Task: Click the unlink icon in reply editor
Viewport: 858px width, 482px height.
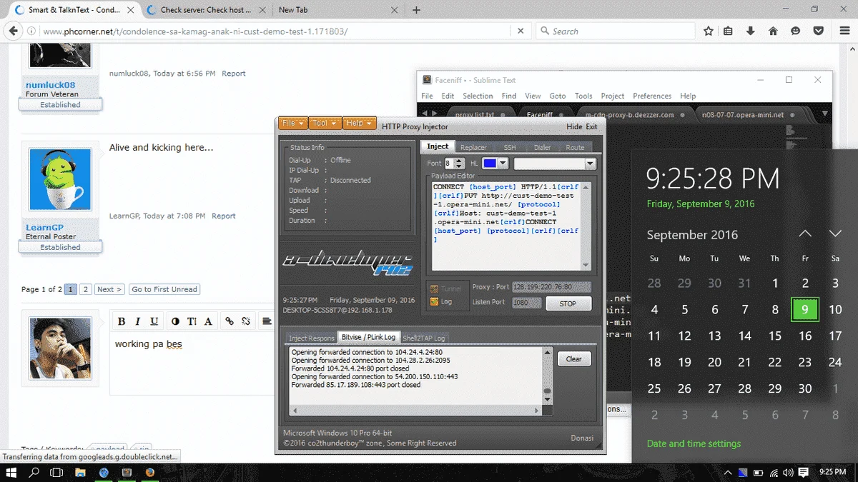Action: (246, 321)
